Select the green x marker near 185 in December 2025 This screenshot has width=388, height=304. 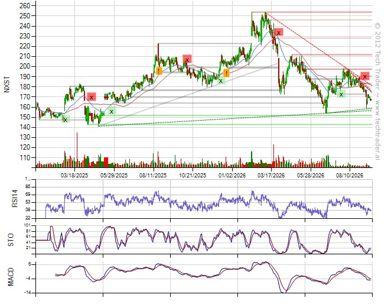pyautogui.click(x=221, y=80)
